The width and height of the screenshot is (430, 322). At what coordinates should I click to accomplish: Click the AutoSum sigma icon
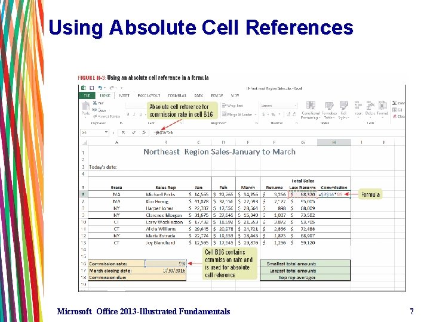tap(394, 103)
